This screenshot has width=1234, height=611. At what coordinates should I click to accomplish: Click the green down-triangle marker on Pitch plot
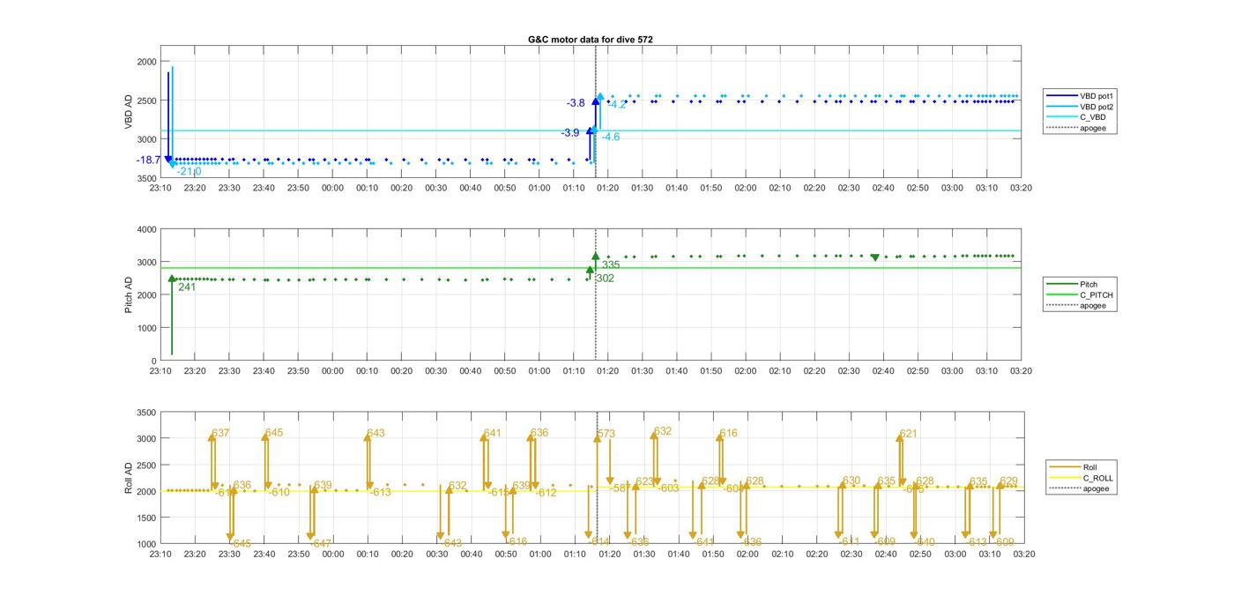point(874,257)
